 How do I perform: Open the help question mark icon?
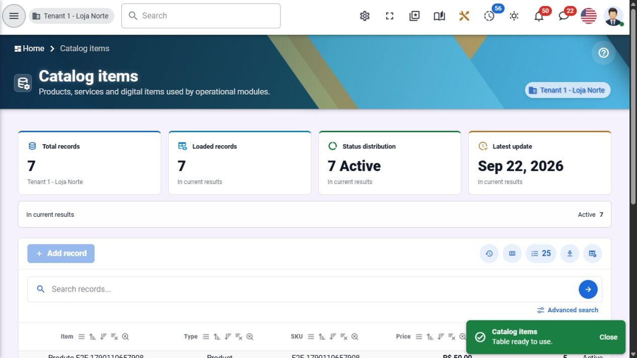point(603,53)
